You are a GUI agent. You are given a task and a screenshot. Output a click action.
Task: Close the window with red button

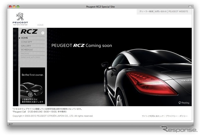[10, 7]
